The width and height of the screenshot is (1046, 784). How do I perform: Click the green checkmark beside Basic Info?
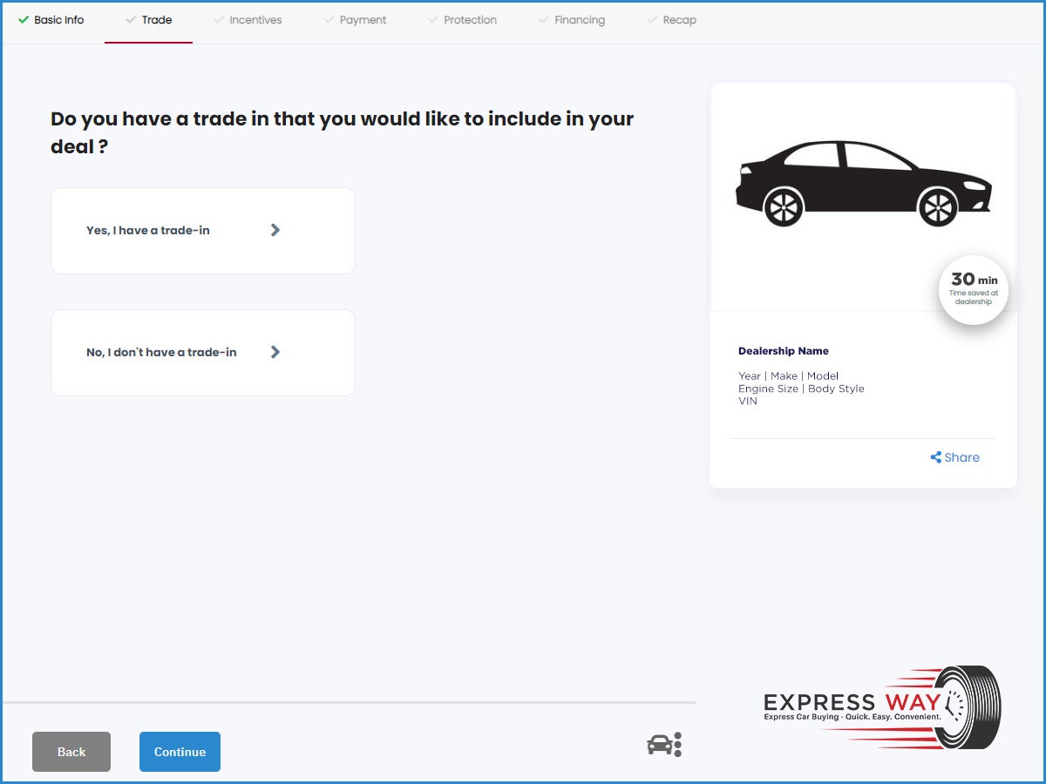point(24,20)
